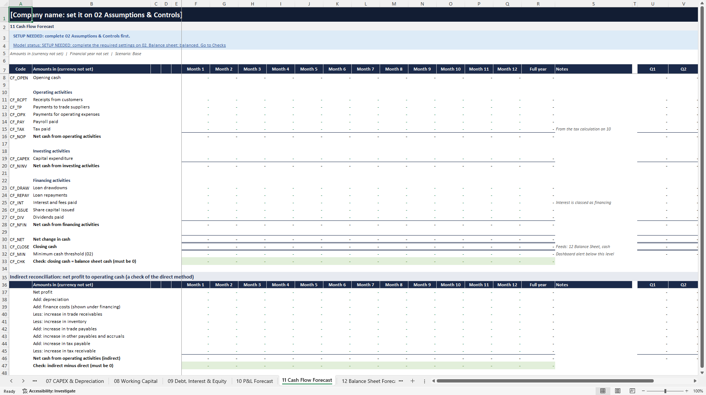Select 'Net cash from operating activities' label

pos(92,136)
